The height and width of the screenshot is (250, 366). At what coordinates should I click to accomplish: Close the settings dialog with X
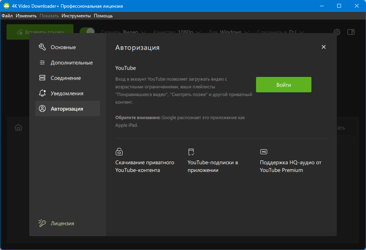click(324, 47)
